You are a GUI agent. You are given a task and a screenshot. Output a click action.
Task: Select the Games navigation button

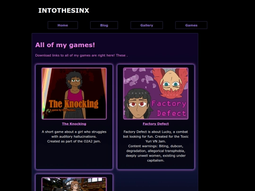point(191,25)
